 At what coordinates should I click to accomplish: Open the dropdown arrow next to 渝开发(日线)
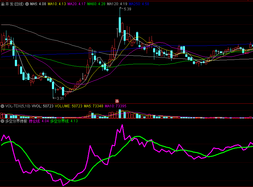[x=27, y=4]
